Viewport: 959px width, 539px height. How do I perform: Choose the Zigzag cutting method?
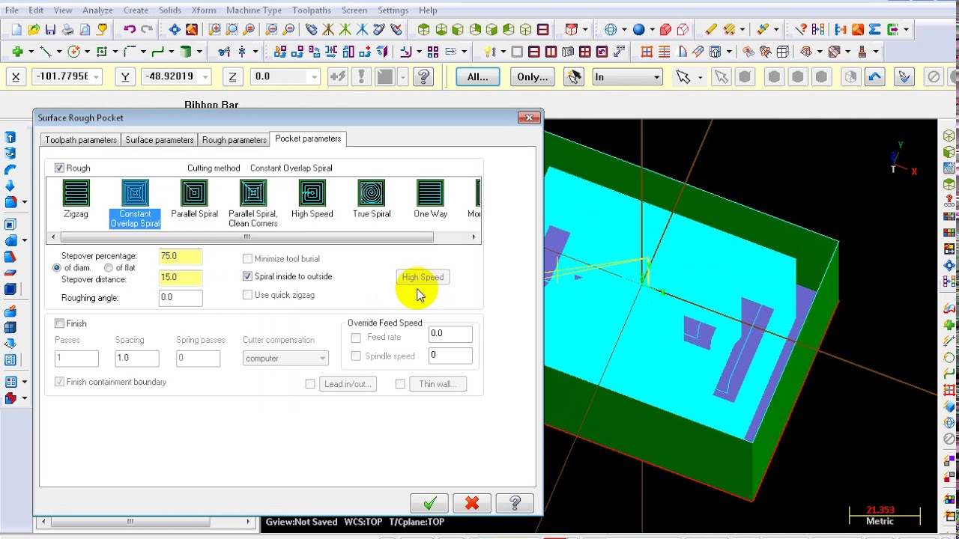pos(76,200)
